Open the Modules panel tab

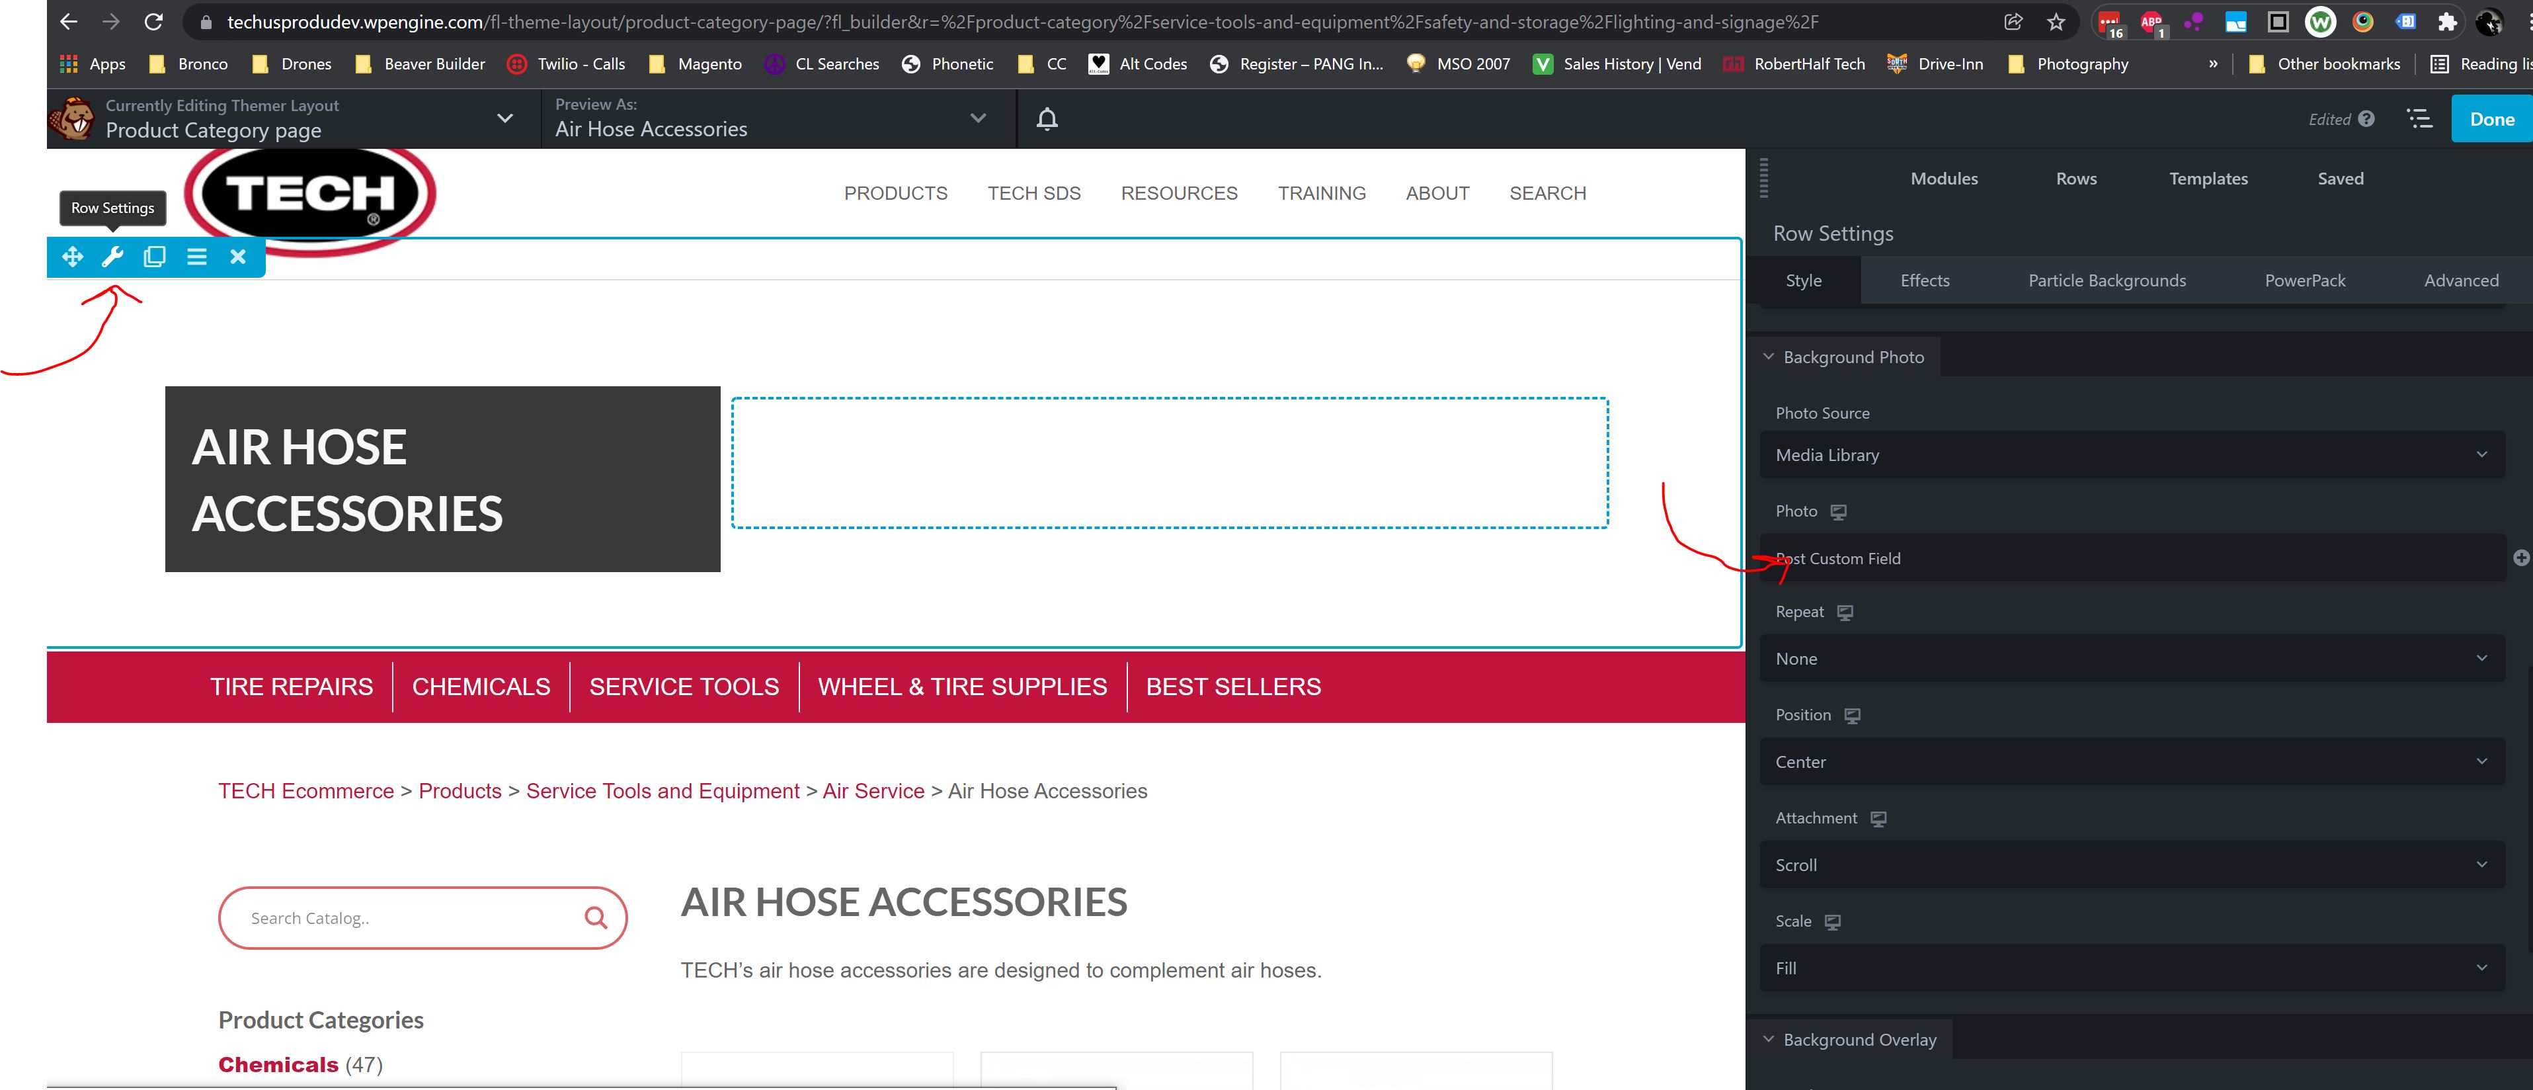pyautogui.click(x=1944, y=178)
